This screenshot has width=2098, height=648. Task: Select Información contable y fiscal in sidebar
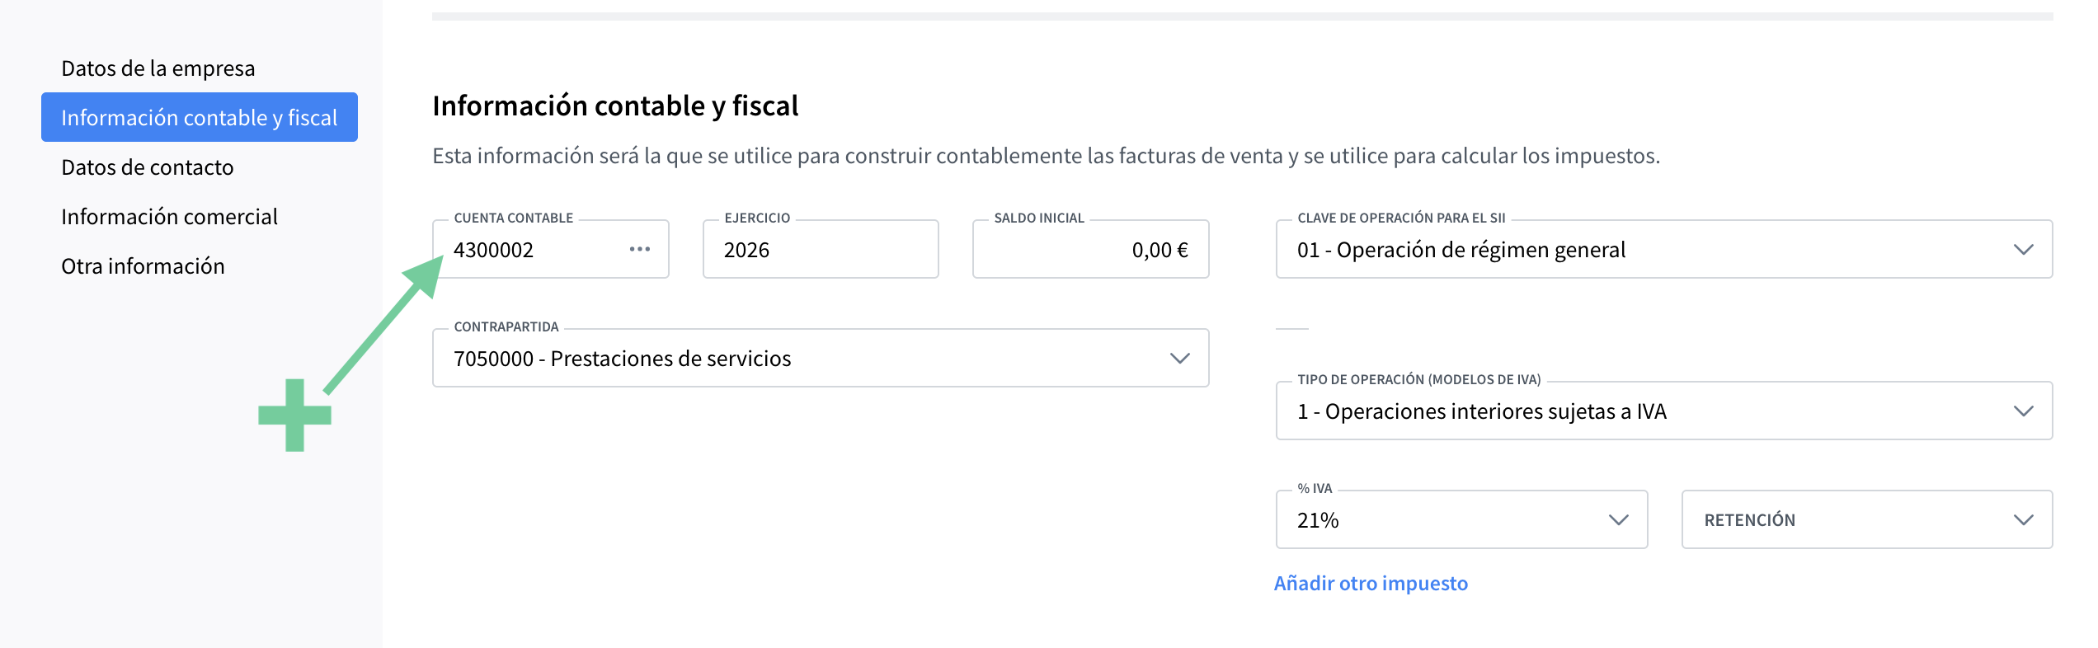coord(200,117)
